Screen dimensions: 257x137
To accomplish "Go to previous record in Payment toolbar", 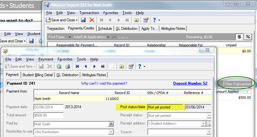I will coord(86,66).
